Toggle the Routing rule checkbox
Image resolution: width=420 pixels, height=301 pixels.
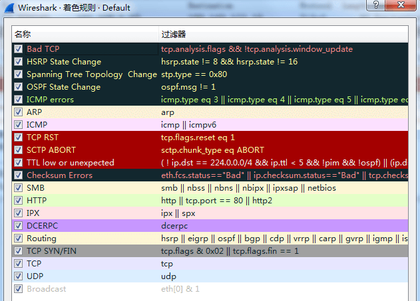click(x=18, y=238)
